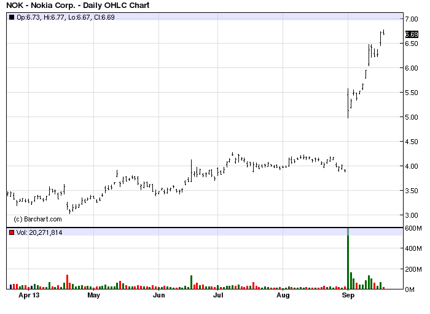430x314 pixels.
Task: Click the 3.00 price axis label
Action: 412,215
